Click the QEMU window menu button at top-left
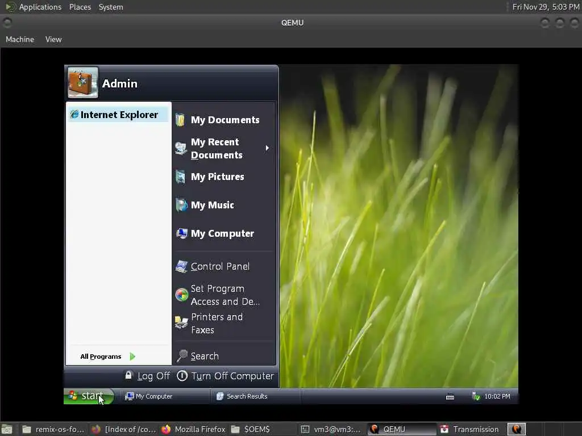Viewport: 582px width, 436px height. (x=7, y=23)
